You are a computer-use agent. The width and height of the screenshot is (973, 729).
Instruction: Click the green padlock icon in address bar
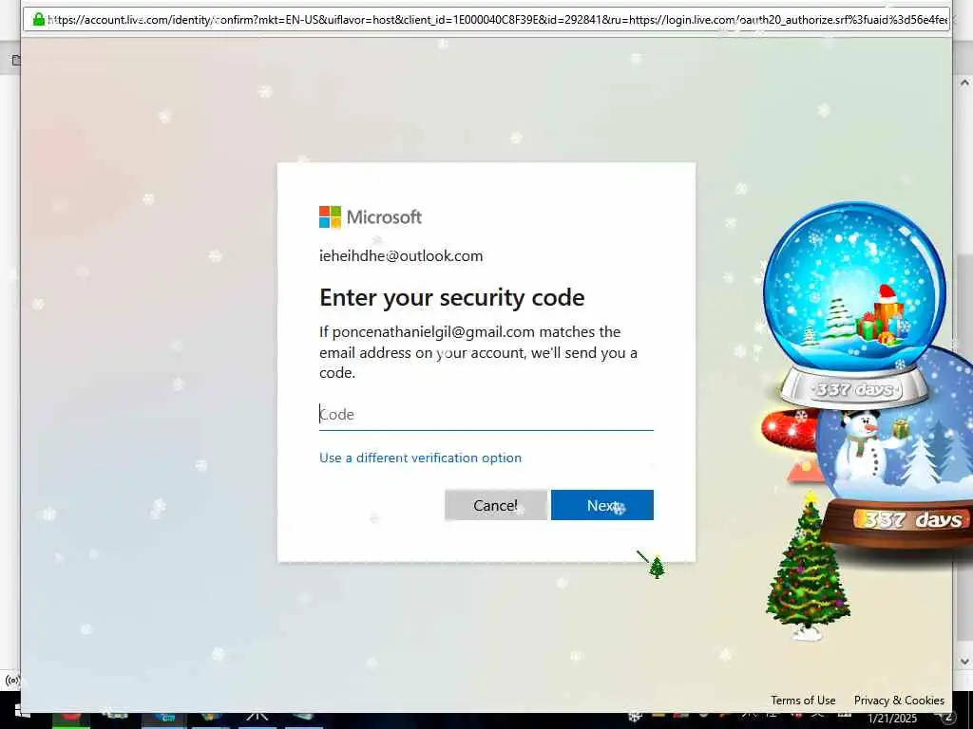coord(38,19)
